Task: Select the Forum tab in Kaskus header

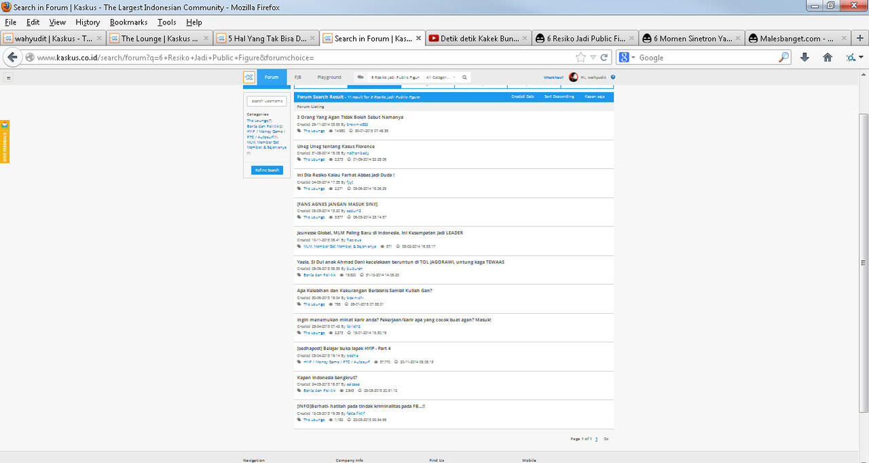Action: (272, 77)
